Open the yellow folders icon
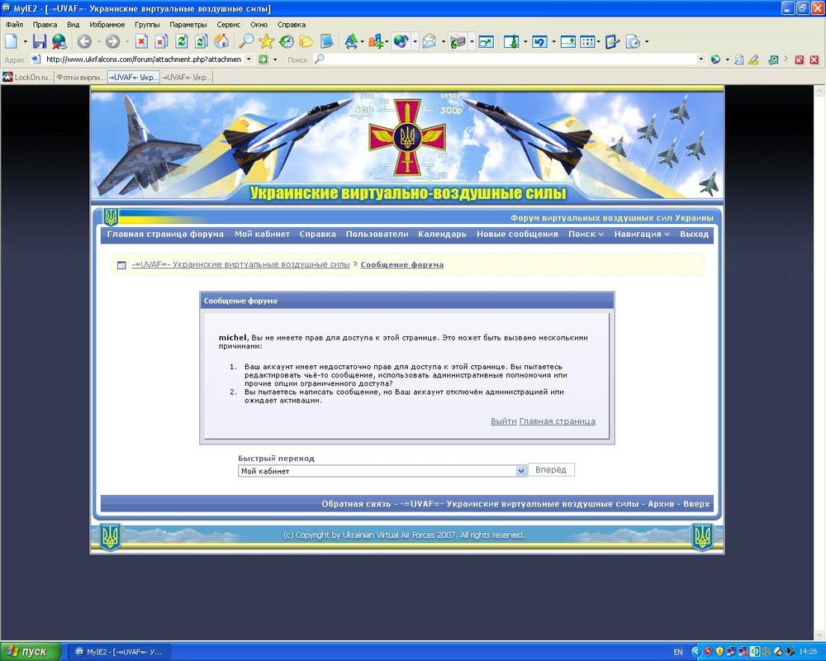 (306, 41)
